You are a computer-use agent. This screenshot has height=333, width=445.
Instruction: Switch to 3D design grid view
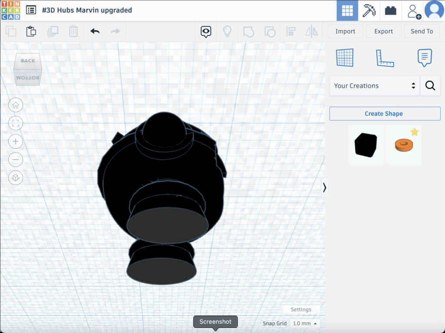pos(347,10)
